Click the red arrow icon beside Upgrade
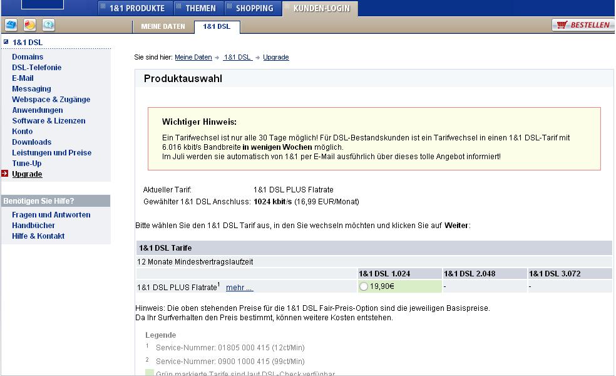Image resolution: width=616 pixels, height=376 pixels. (x=5, y=174)
